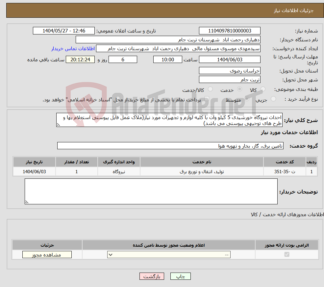The width and height of the screenshot is (324, 287).
Task: Click the چاپ button
Action: 180,276
